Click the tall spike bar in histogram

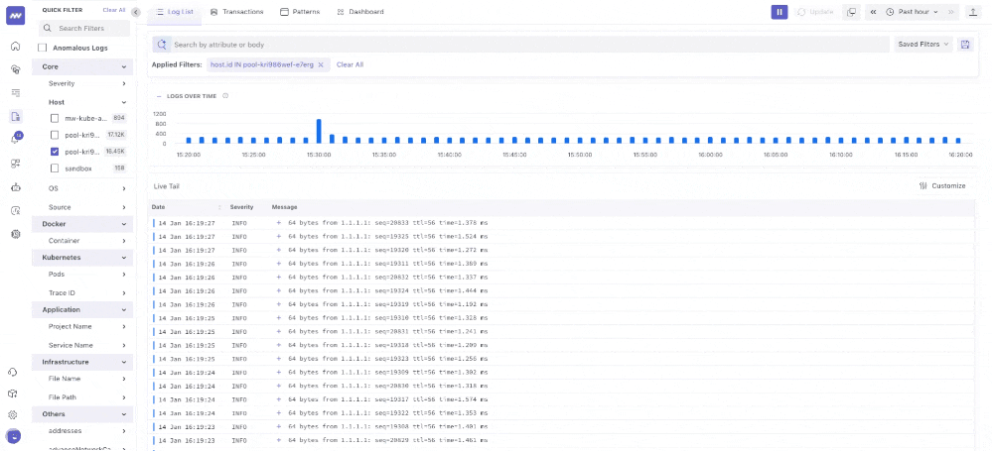pyautogui.click(x=319, y=131)
